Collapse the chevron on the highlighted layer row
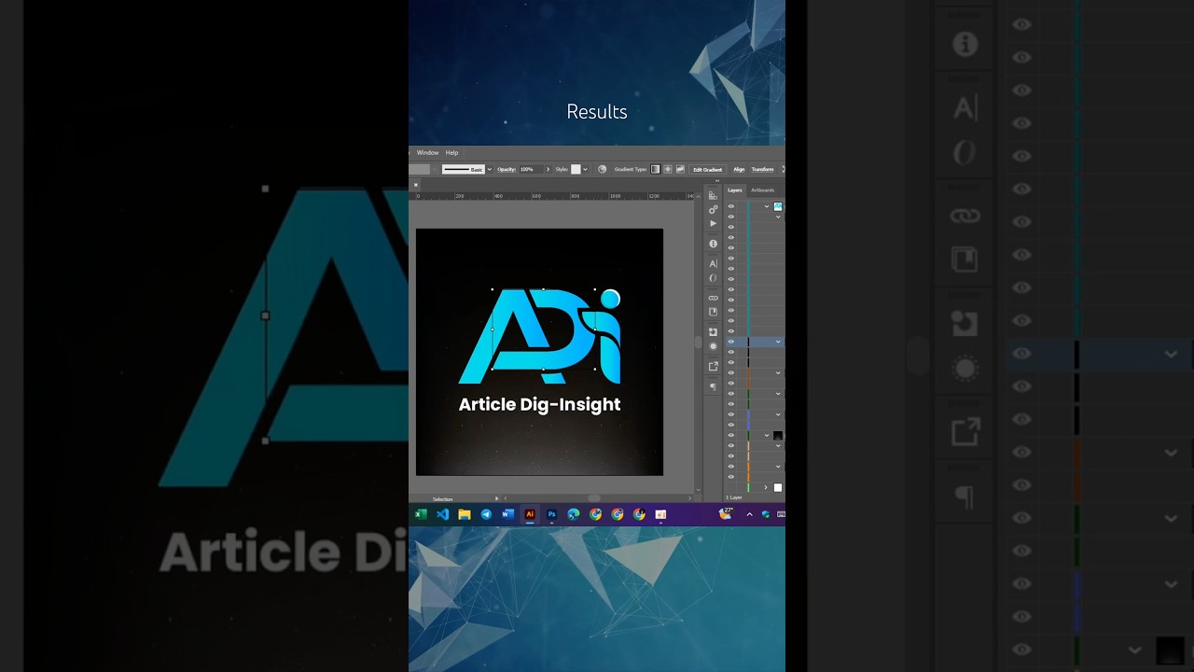 (778, 342)
